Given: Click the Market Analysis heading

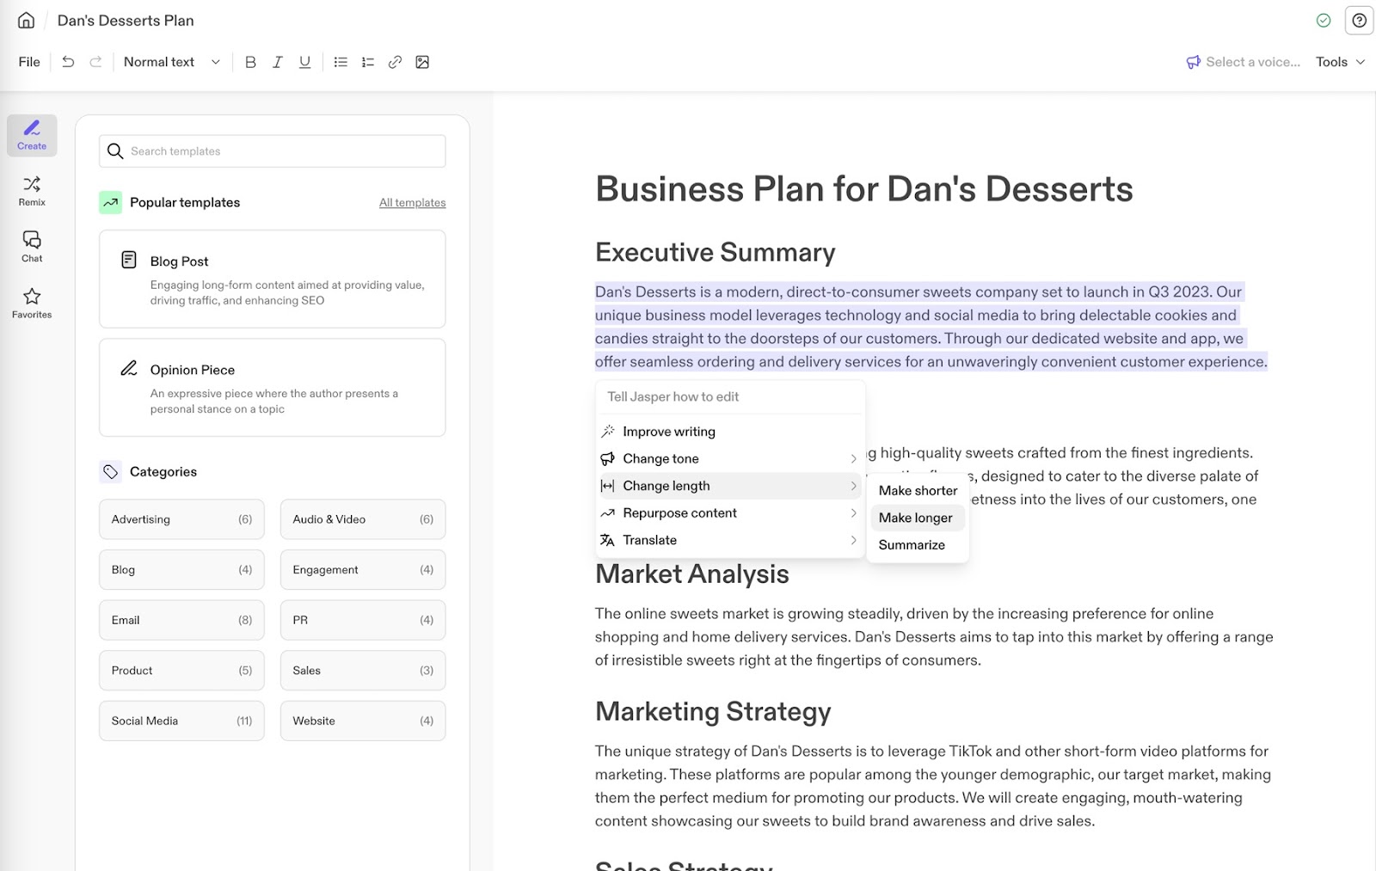Looking at the screenshot, I should click(x=692, y=574).
